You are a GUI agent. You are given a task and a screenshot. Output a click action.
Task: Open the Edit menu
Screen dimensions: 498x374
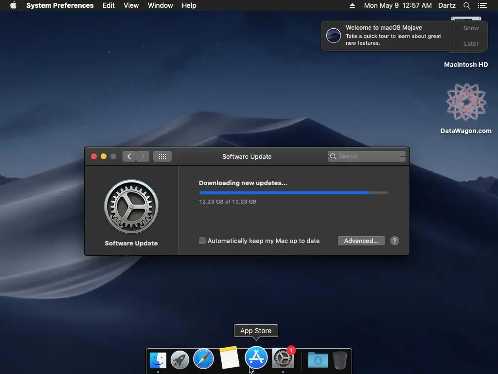coord(108,5)
